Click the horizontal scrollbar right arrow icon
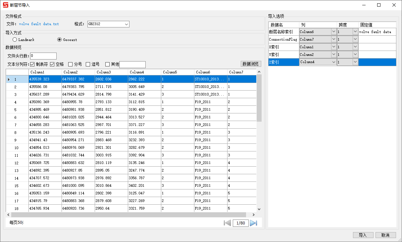 254,215
